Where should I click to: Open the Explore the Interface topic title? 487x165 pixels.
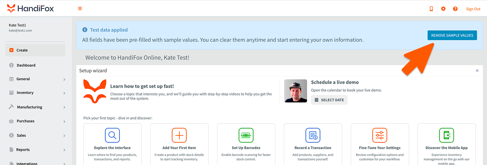coord(112,148)
